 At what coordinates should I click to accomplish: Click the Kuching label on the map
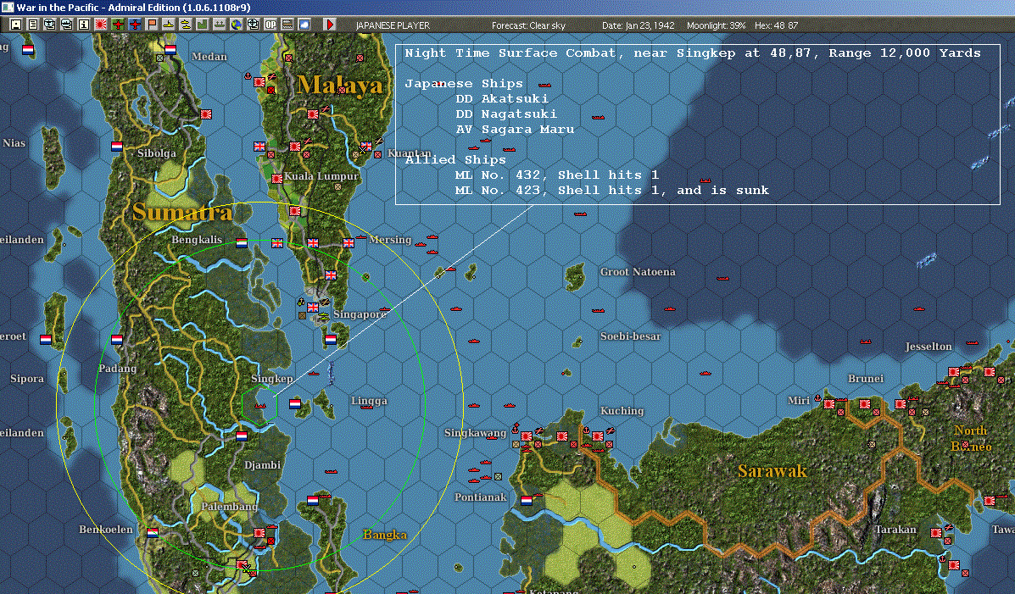coord(622,411)
